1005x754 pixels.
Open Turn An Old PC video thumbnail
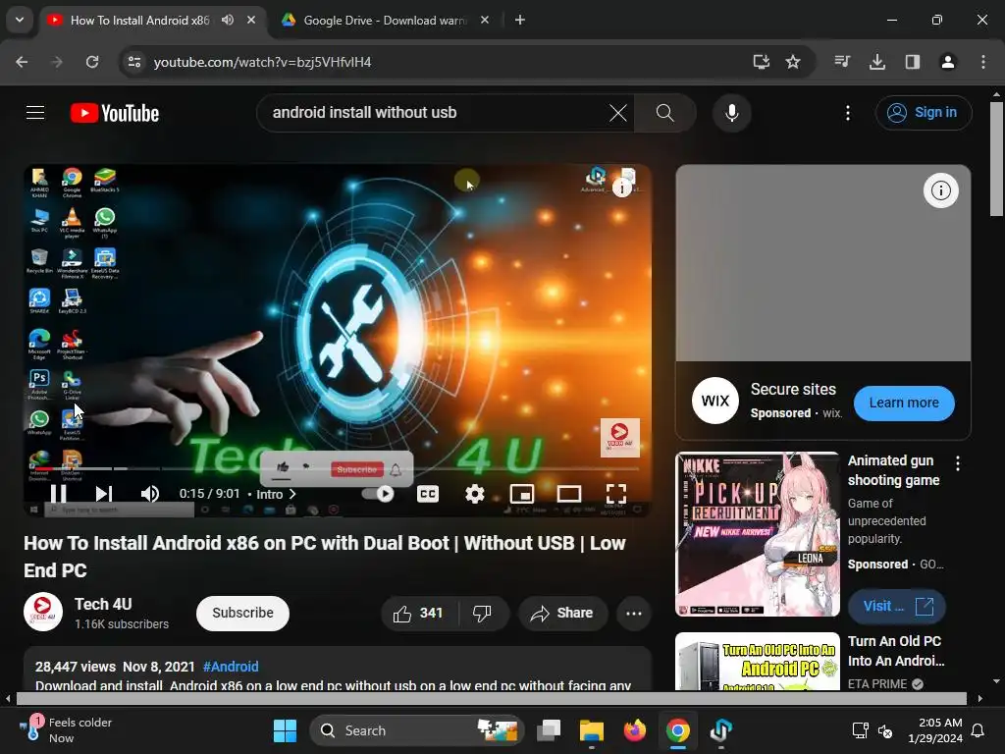(x=758, y=662)
